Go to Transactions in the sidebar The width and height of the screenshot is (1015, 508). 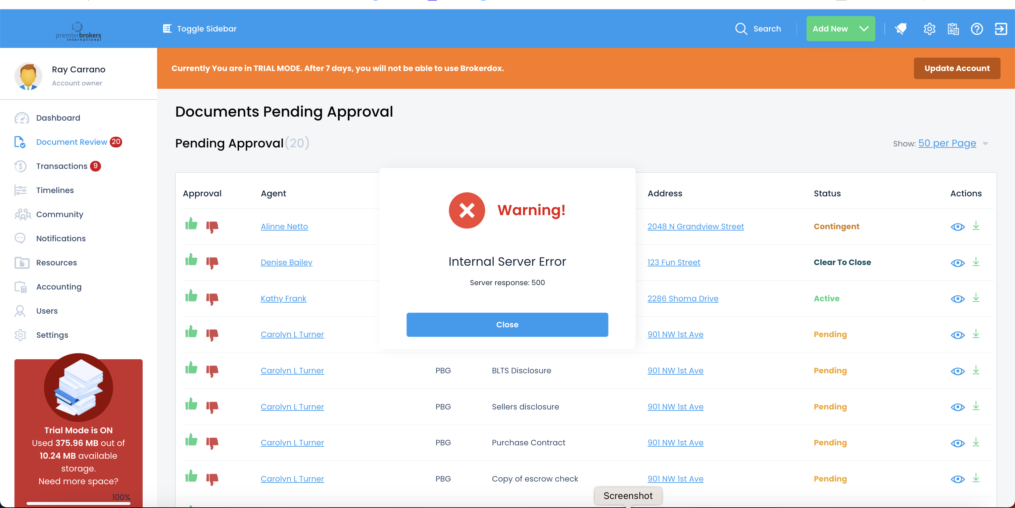pos(61,166)
